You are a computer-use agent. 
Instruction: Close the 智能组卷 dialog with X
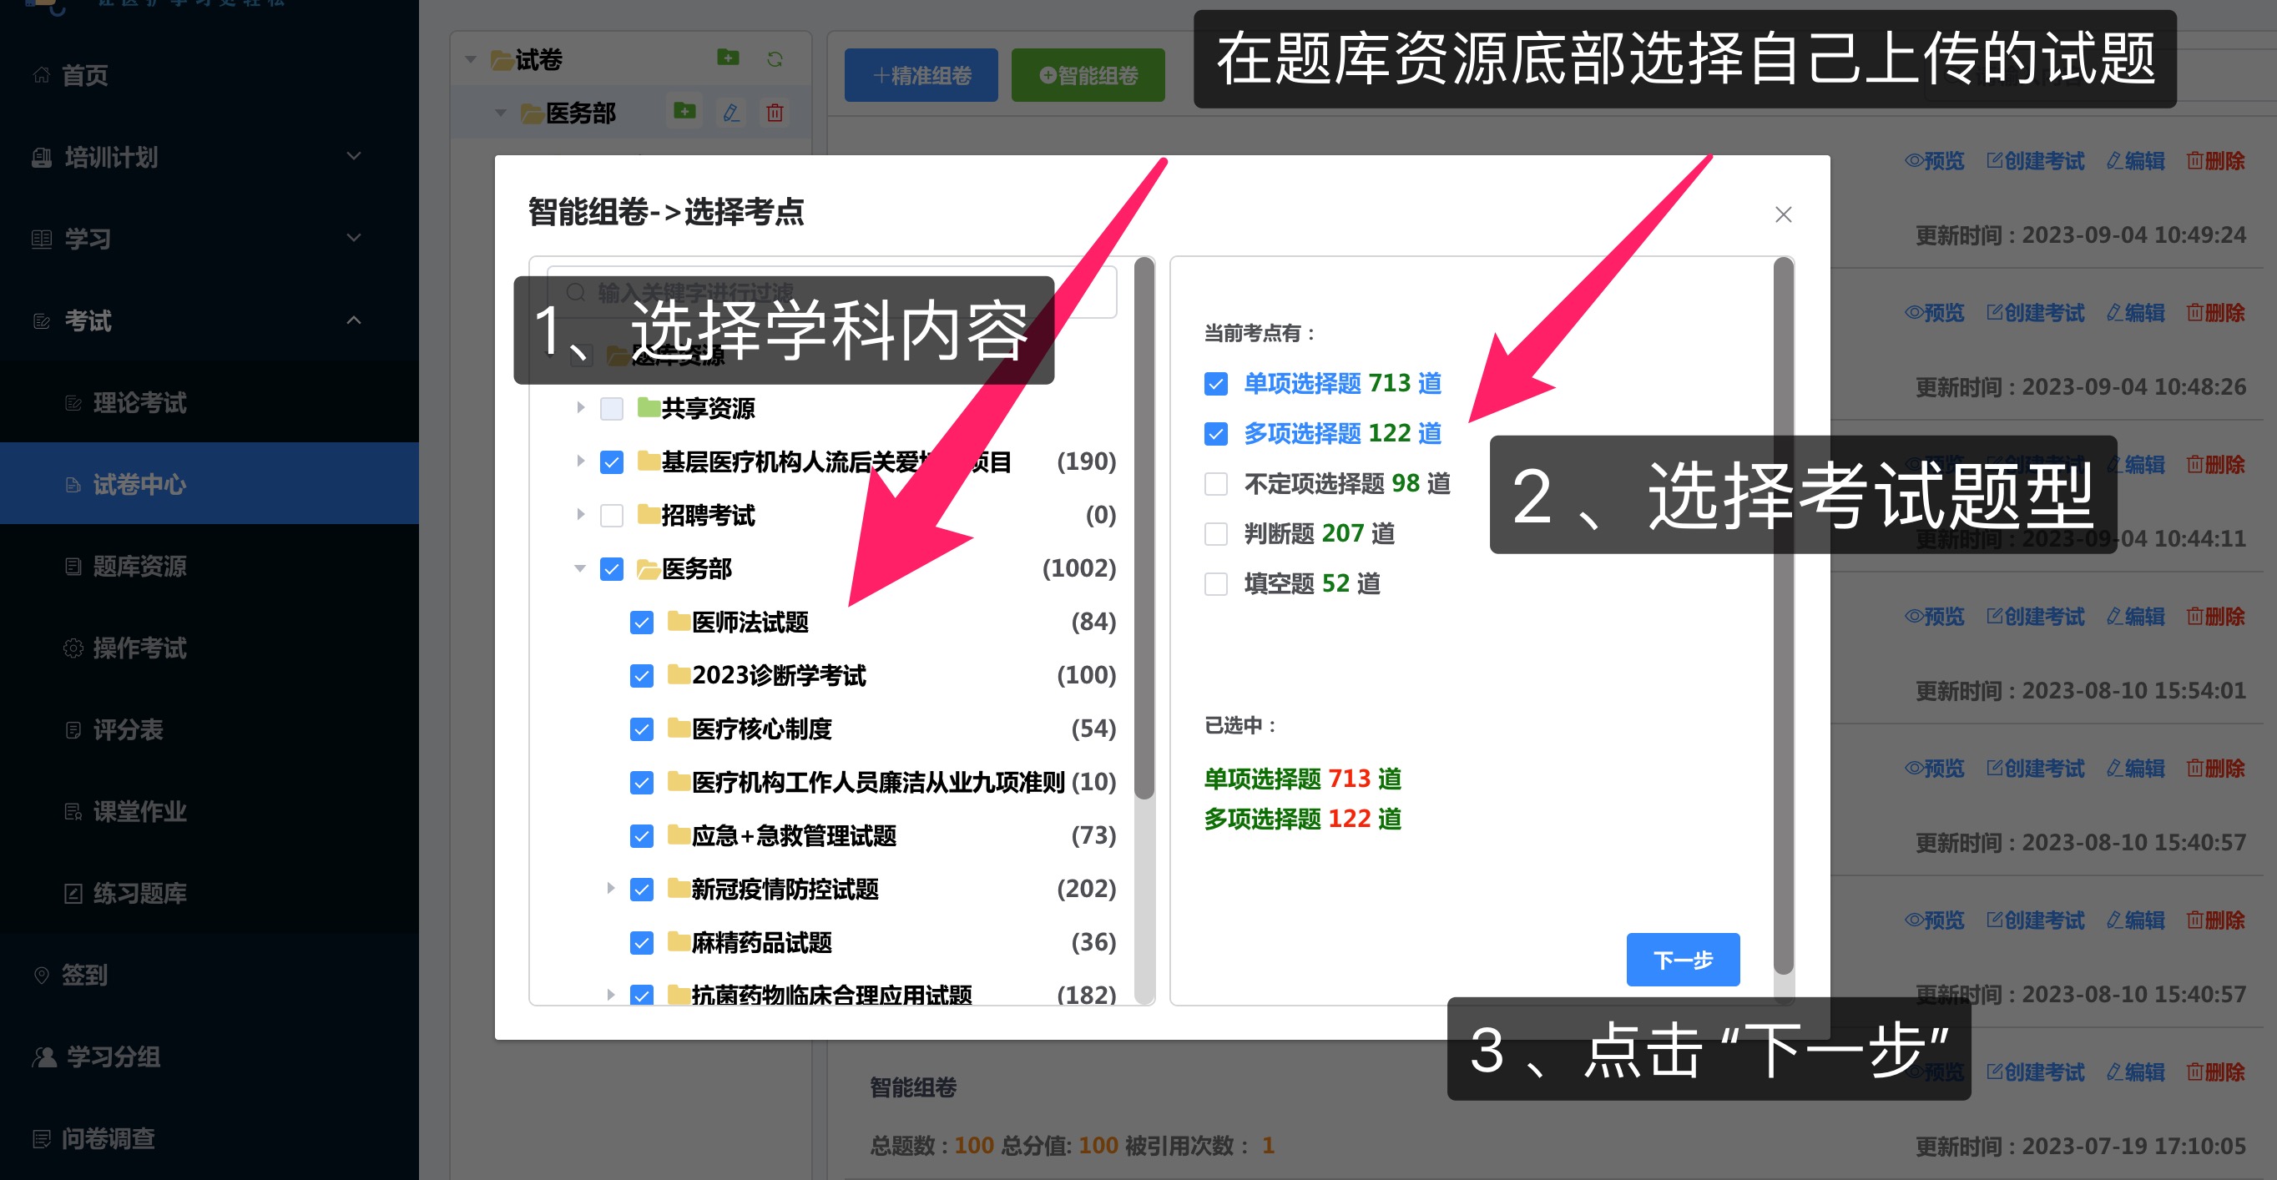[x=1783, y=214]
